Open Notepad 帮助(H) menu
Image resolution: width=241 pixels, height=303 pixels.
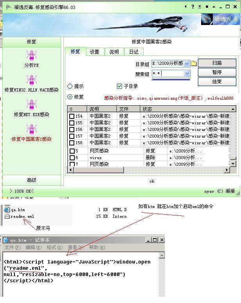click(97, 247)
